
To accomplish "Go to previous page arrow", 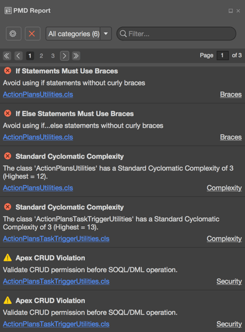I will click(18, 56).
